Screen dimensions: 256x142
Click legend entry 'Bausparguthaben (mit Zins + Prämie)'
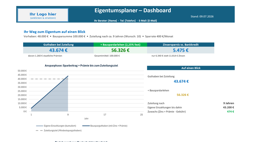[x=105, y=126]
